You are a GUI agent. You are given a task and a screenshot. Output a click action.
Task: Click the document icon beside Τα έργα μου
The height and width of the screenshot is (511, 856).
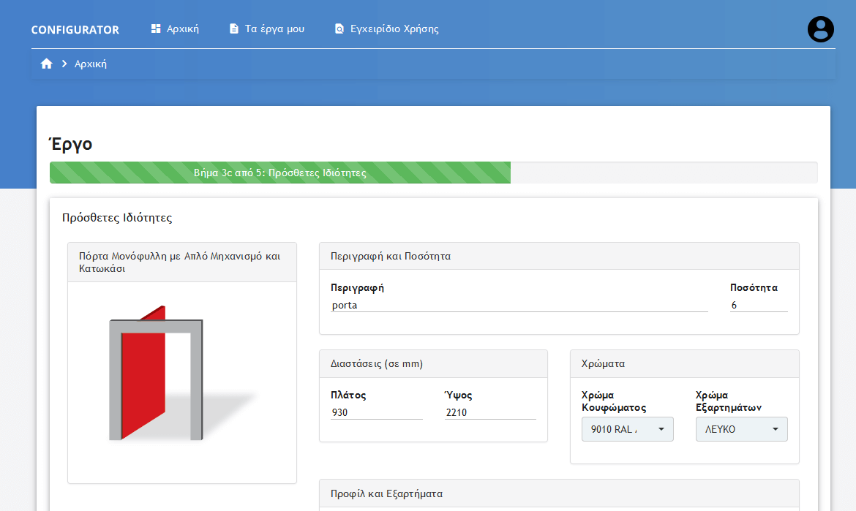(x=234, y=29)
